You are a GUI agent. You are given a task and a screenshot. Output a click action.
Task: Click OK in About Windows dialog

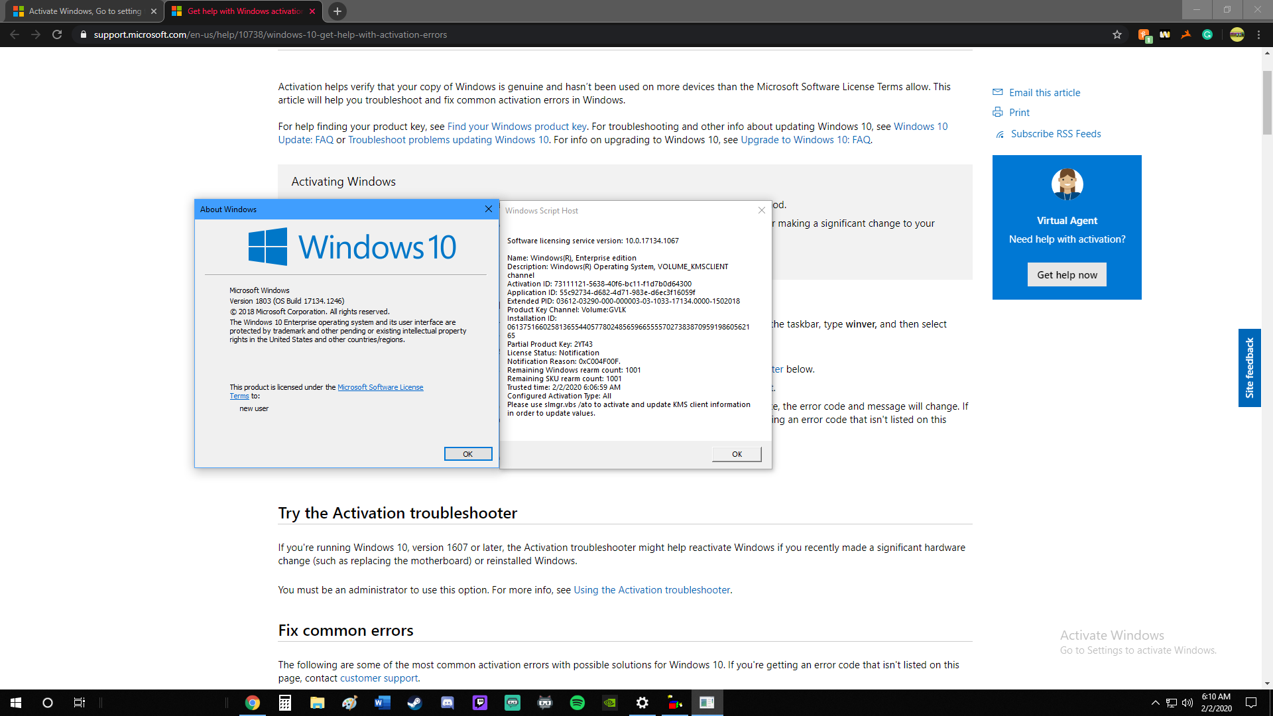click(x=467, y=454)
